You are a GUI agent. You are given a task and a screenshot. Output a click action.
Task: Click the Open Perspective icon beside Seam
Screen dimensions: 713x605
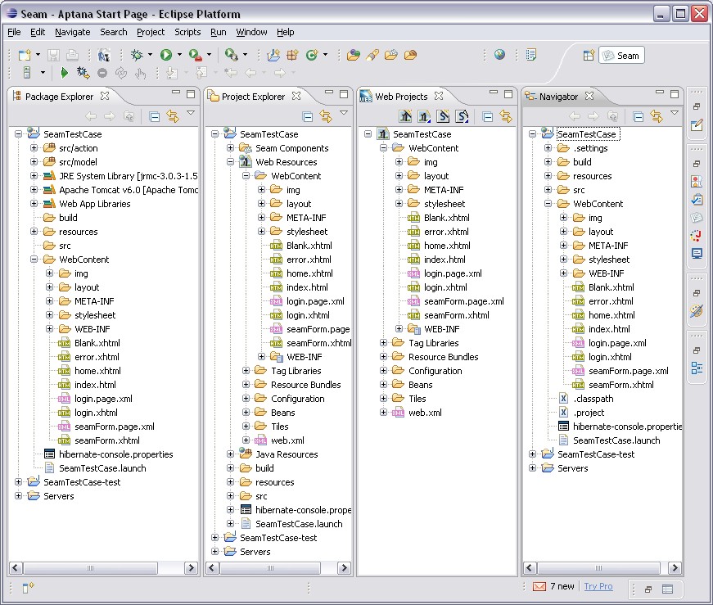(x=588, y=56)
